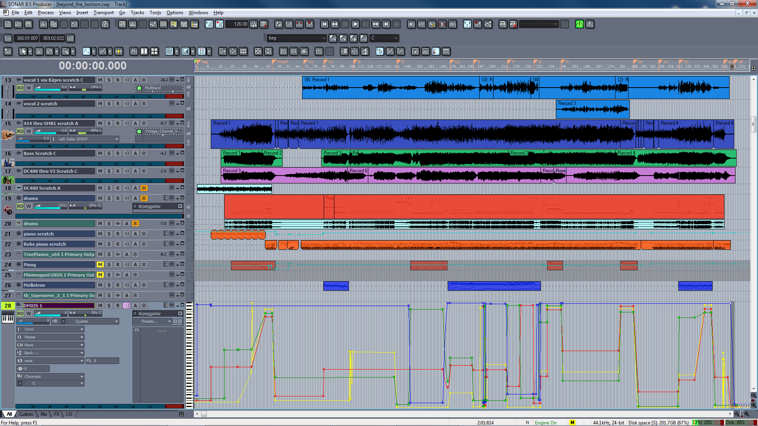Click the Play transport button

[355, 24]
